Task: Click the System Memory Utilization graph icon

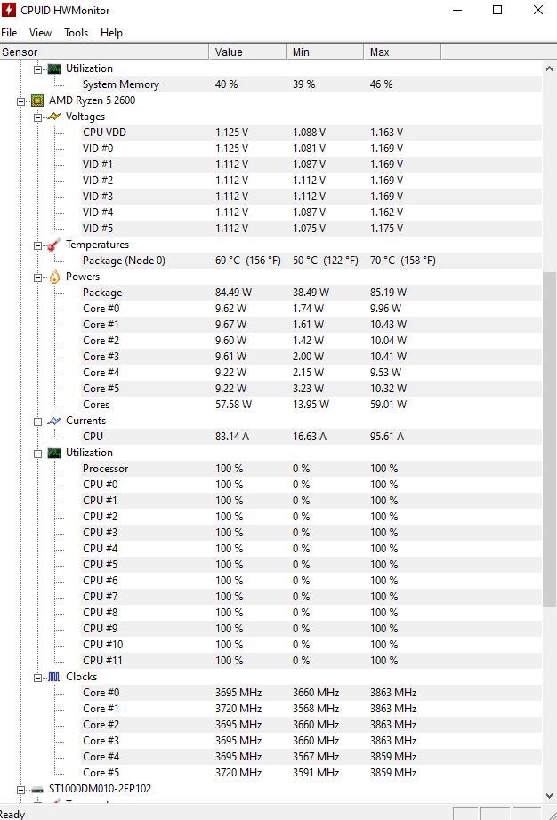Action: (x=53, y=68)
